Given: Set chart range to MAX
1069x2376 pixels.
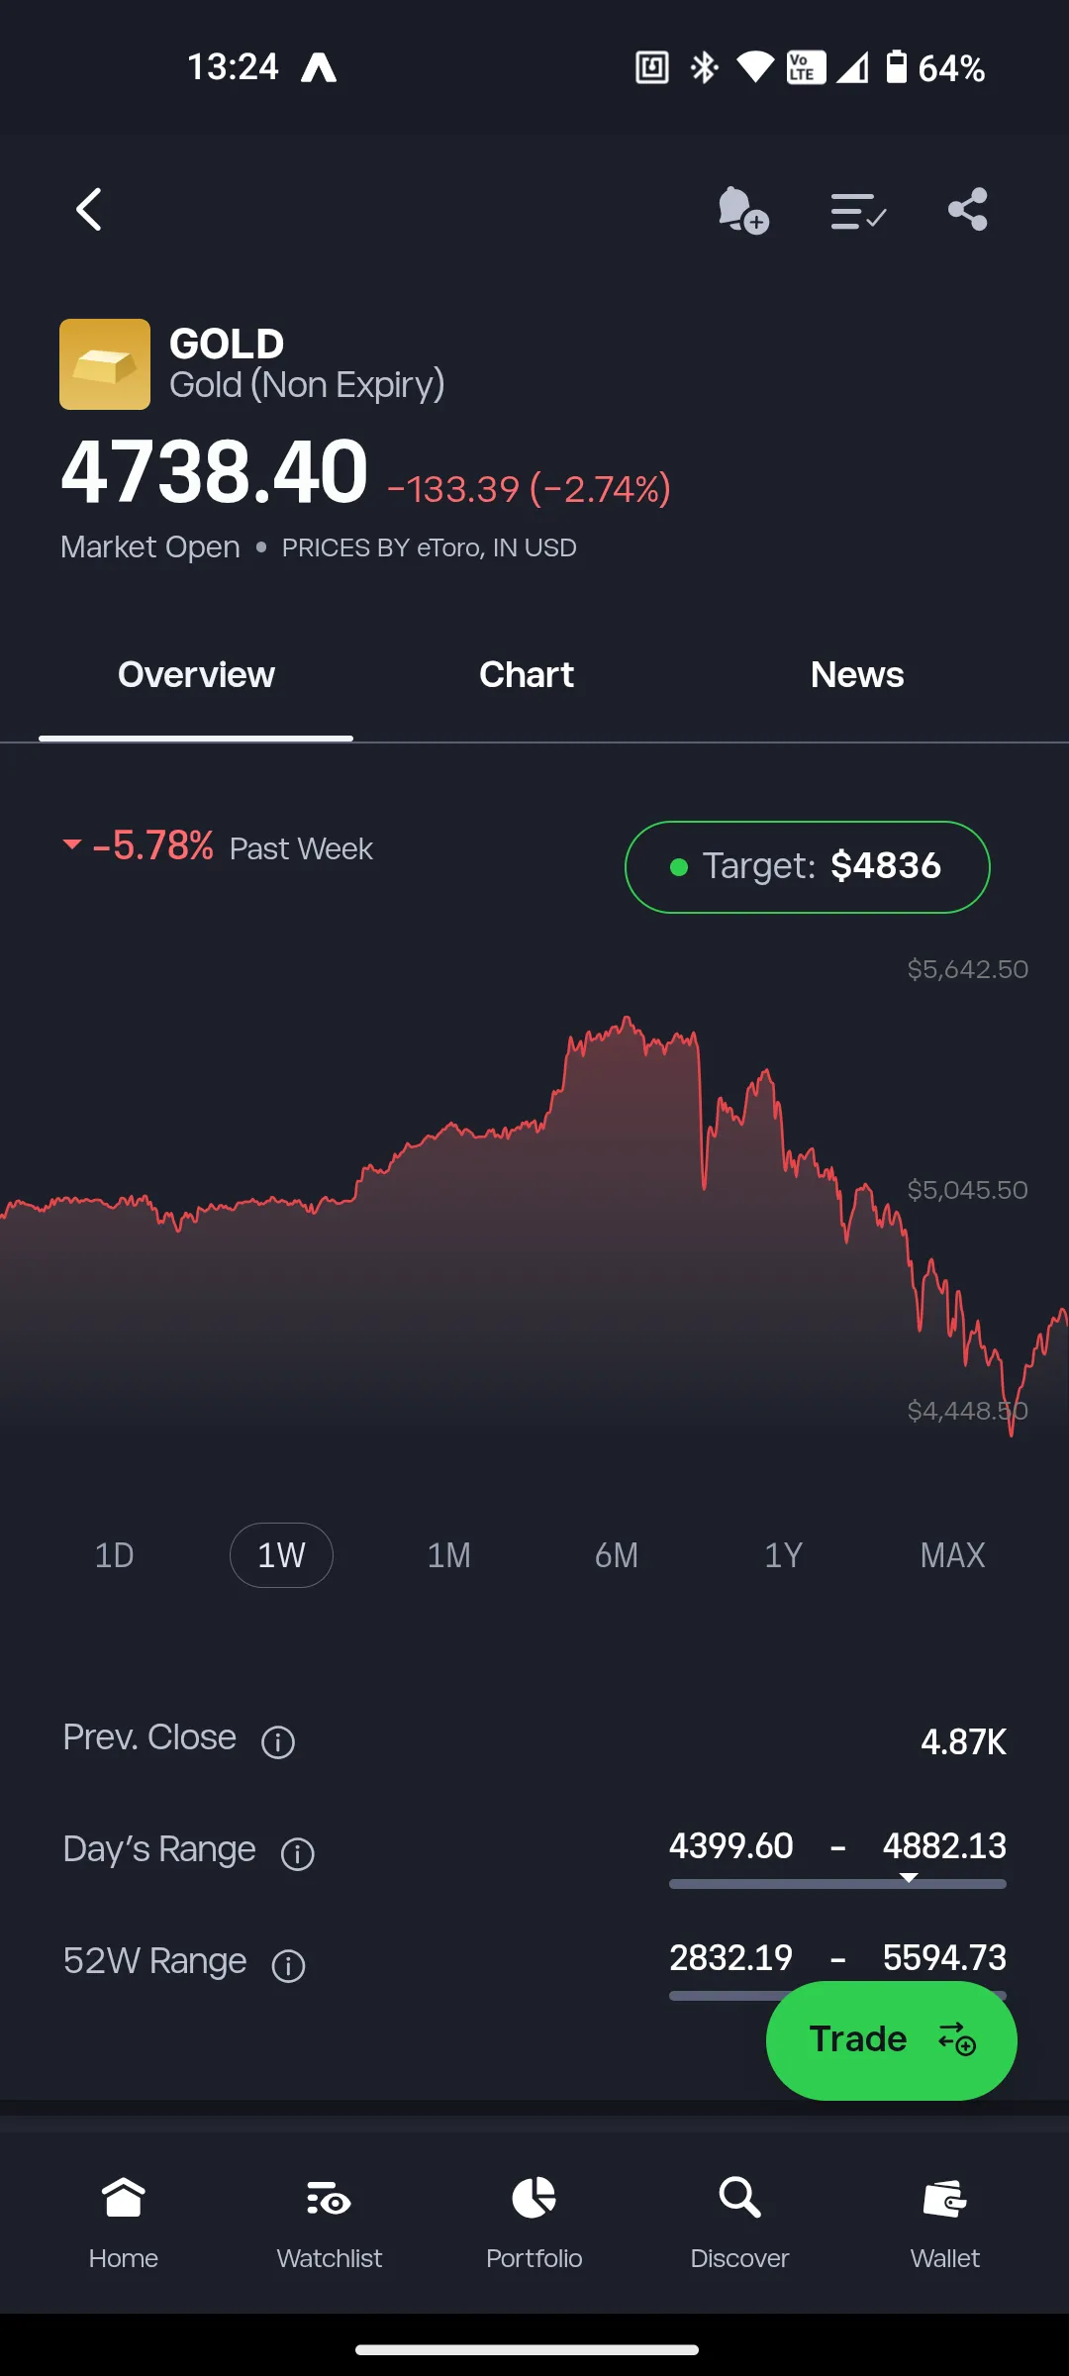Looking at the screenshot, I should point(952,1555).
